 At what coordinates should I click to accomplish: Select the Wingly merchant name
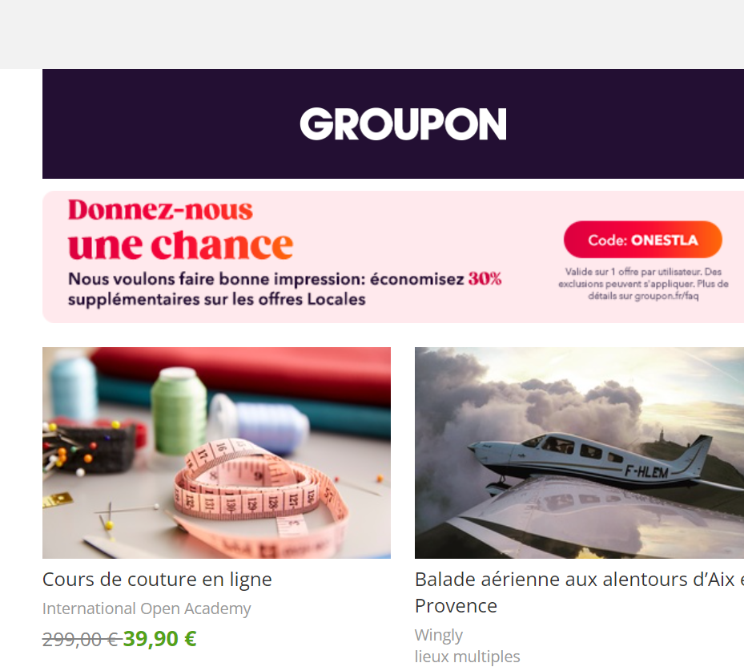(438, 635)
